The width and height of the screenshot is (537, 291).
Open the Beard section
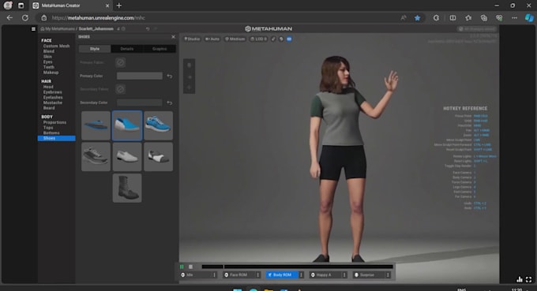pyautogui.click(x=49, y=108)
